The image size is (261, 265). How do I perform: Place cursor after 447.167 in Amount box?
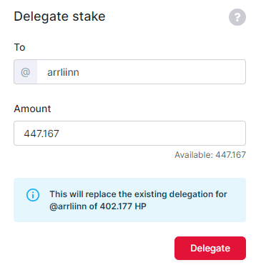click(x=60, y=134)
